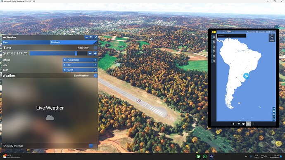
Task: Open the second icon in the EFB sidebar
Action: (x=214, y=42)
